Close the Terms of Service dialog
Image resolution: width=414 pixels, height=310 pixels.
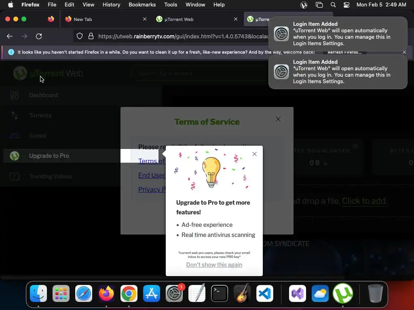click(x=278, y=119)
